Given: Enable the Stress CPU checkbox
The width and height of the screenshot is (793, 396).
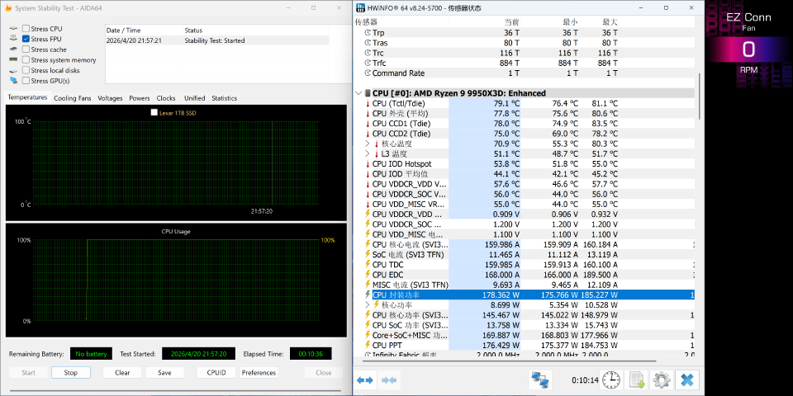Looking at the screenshot, I should coord(26,29).
